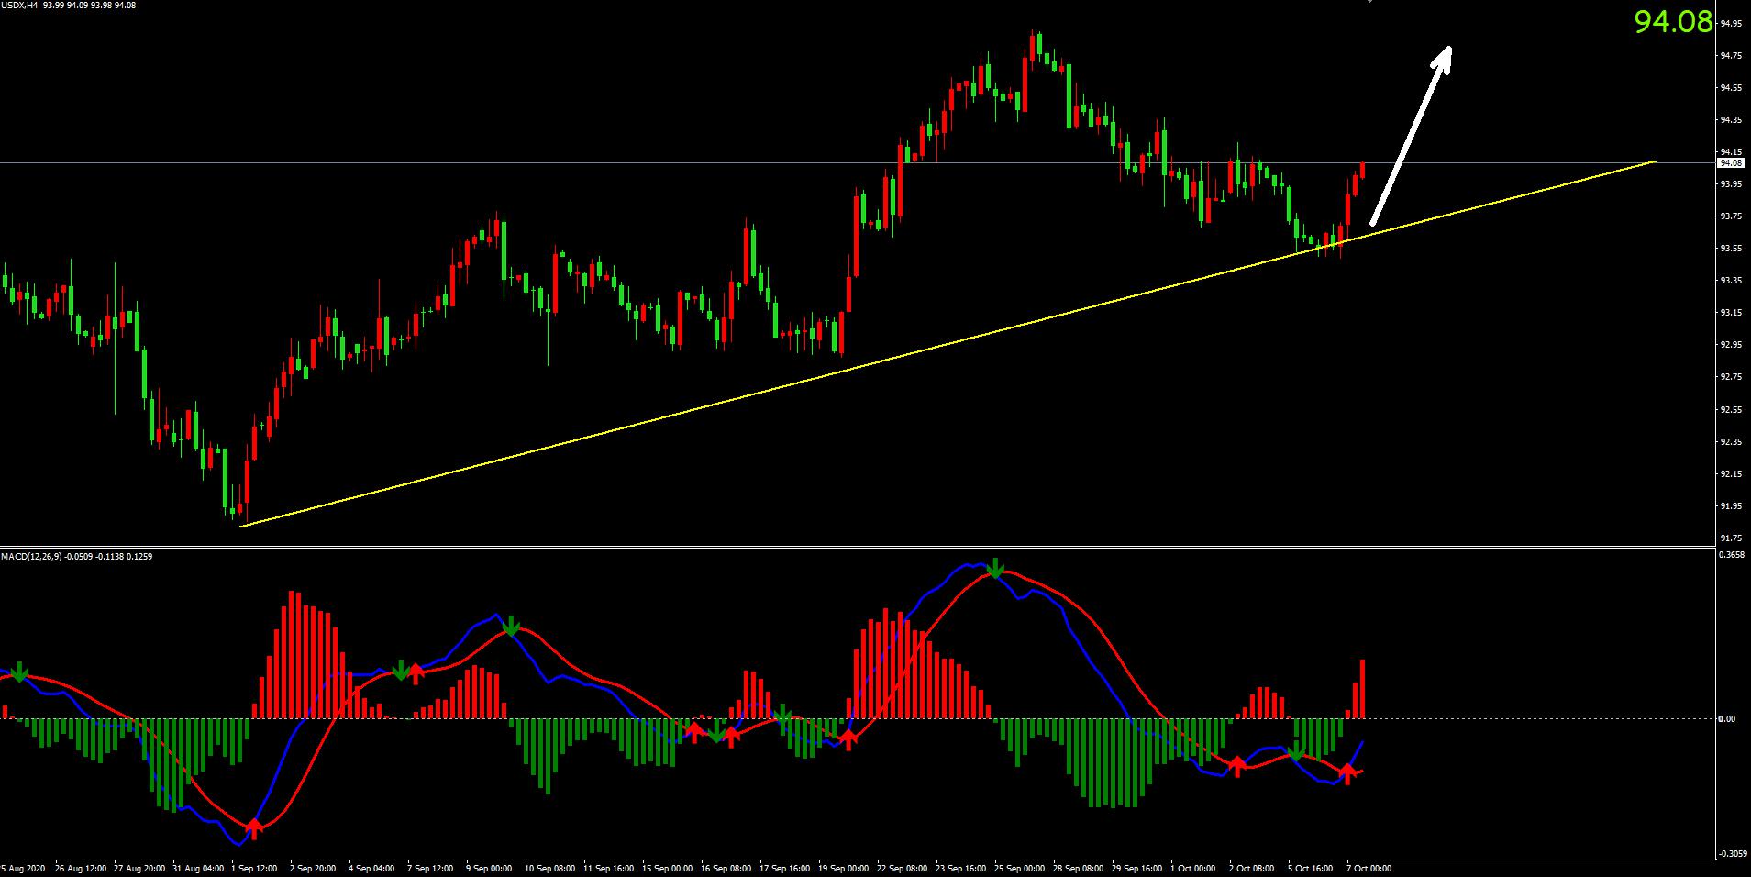Click the 1 Sep 12:00 time axis label
The height and width of the screenshot is (877, 1751).
(x=254, y=868)
